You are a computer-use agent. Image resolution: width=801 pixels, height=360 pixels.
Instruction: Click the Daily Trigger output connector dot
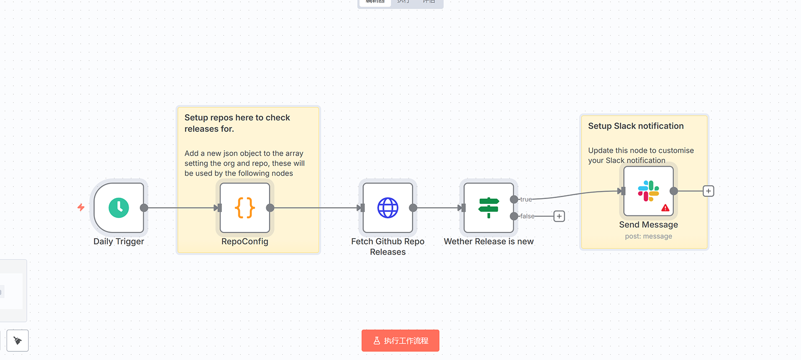coord(144,208)
